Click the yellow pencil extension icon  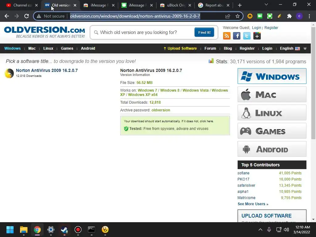[x=279, y=16]
